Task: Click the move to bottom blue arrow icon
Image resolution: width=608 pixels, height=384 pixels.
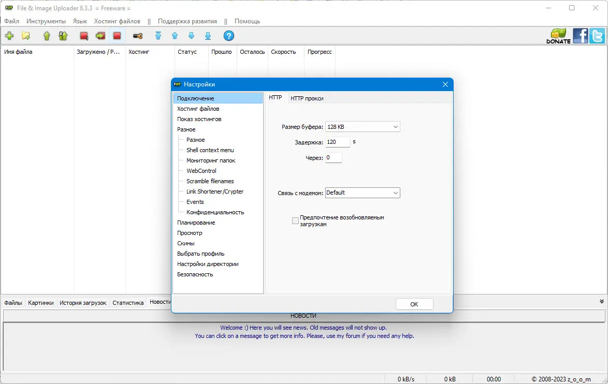Action: (x=208, y=36)
